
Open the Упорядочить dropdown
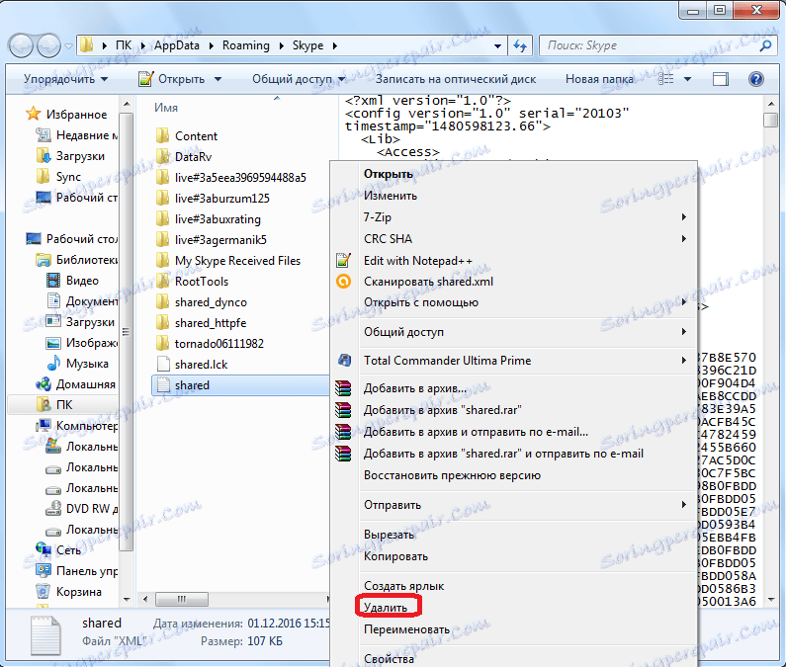(x=65, y=79)
